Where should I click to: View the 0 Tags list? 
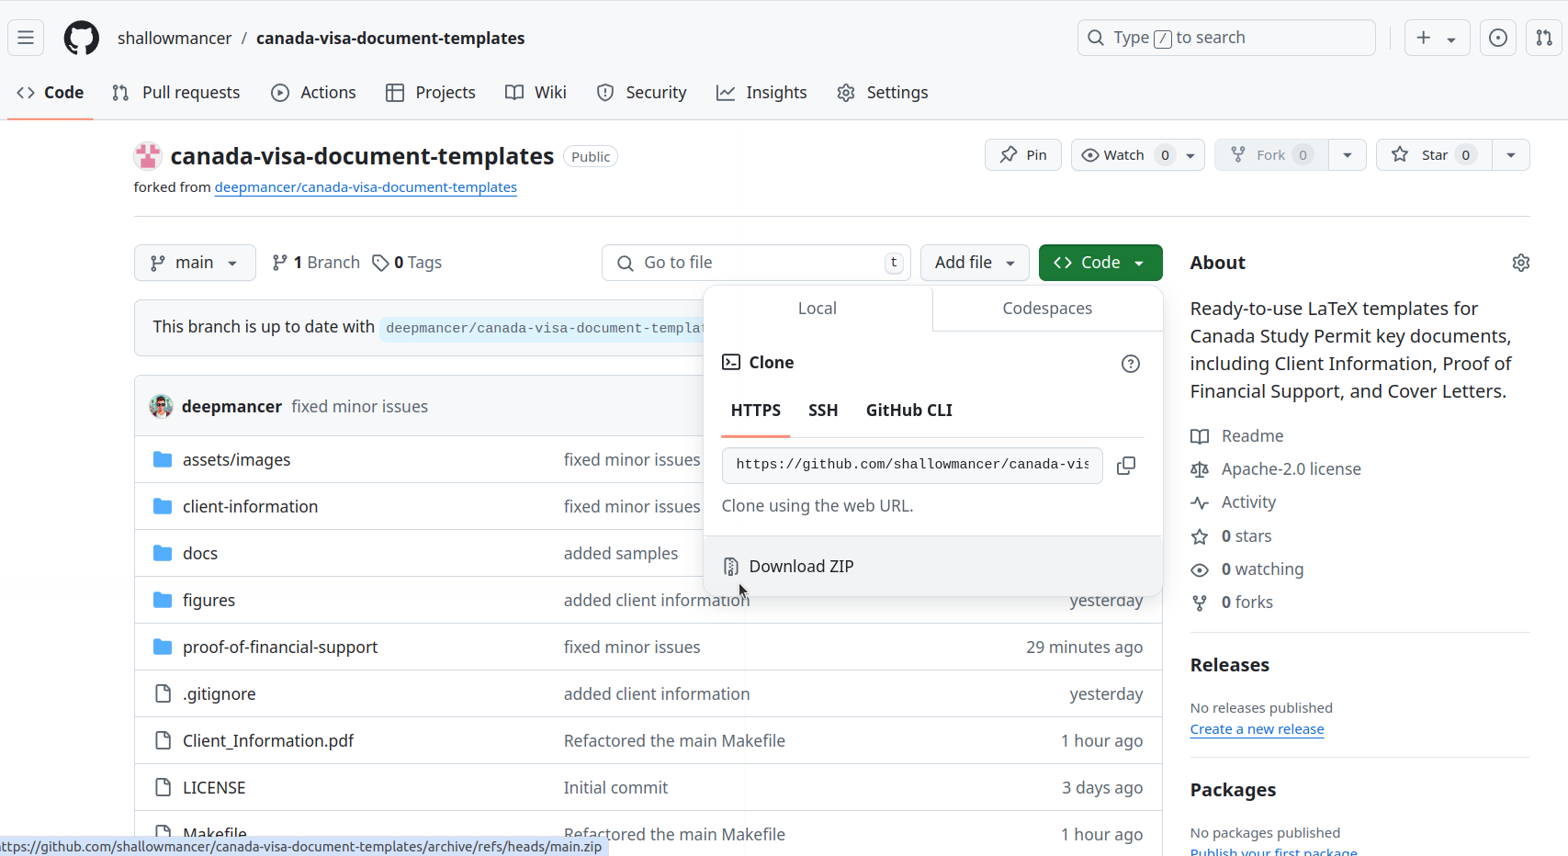coord(407,263)
